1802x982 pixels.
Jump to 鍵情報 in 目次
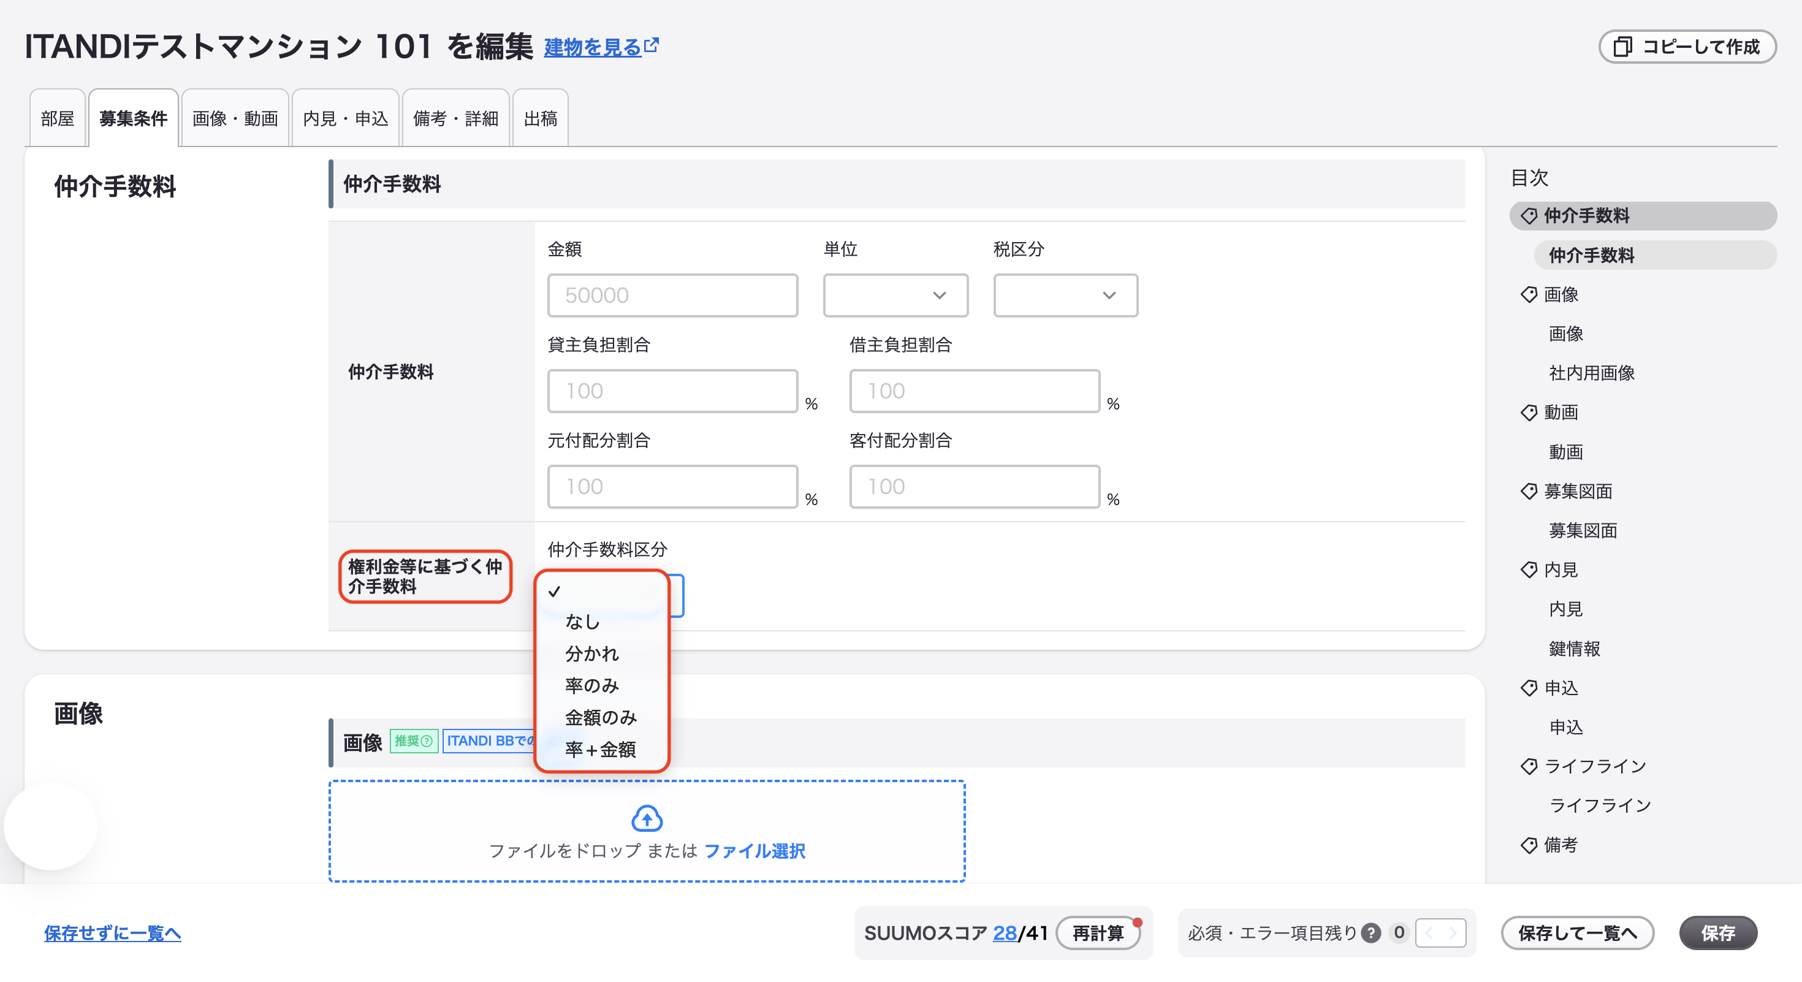click(x=1574, y=649)
